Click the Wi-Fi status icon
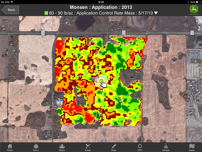Image resolution: width=202 pixels, height=152 pixels. click(12, 2)
